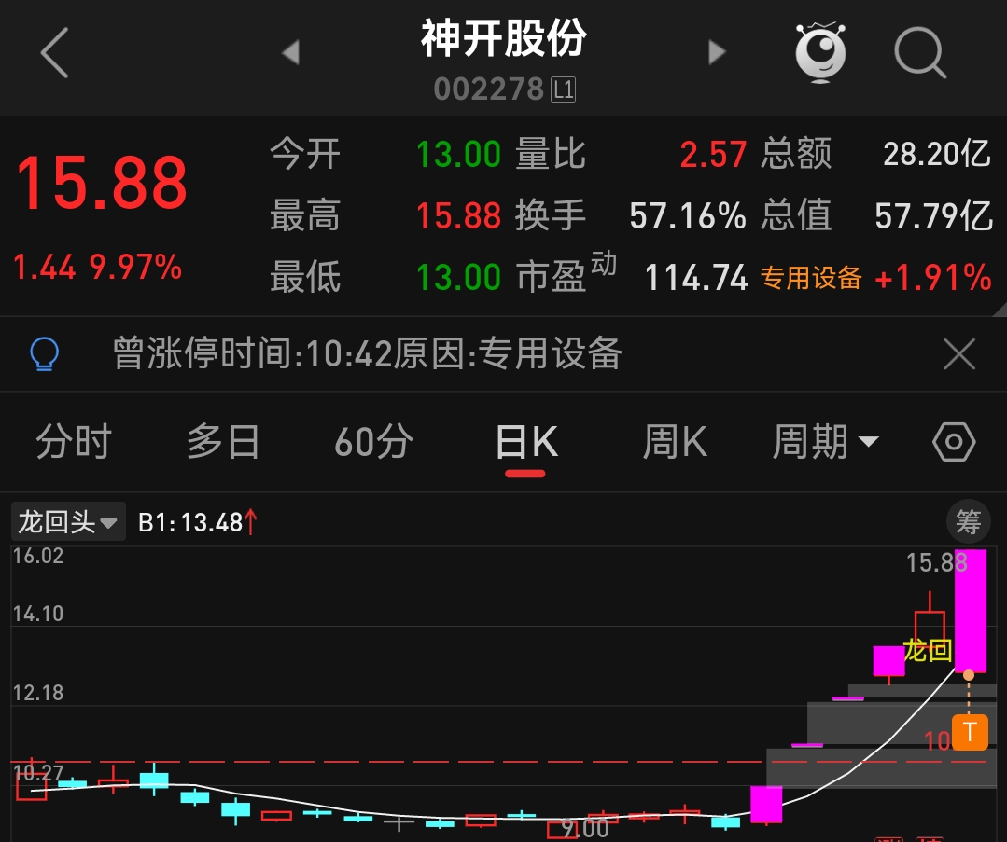Tap the current price 15.88
The width and height of the screenshot is (1007, 842).
tap(102, 185)
